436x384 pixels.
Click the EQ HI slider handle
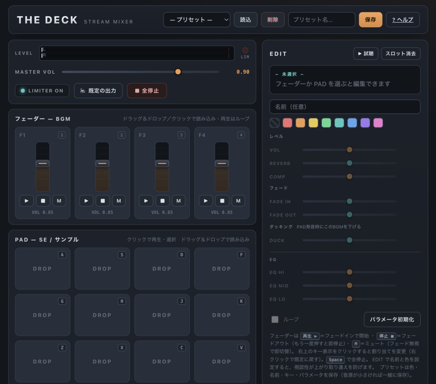point(350,272)
